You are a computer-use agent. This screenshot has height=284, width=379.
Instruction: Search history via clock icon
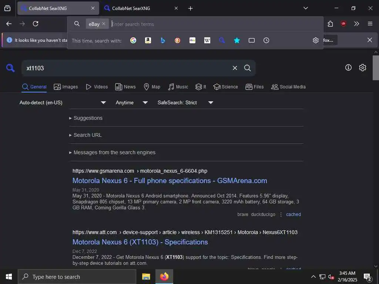(266, 40)
